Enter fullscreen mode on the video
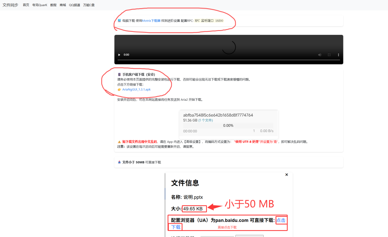This screenshot has width=388, height=237. (329, 55)
